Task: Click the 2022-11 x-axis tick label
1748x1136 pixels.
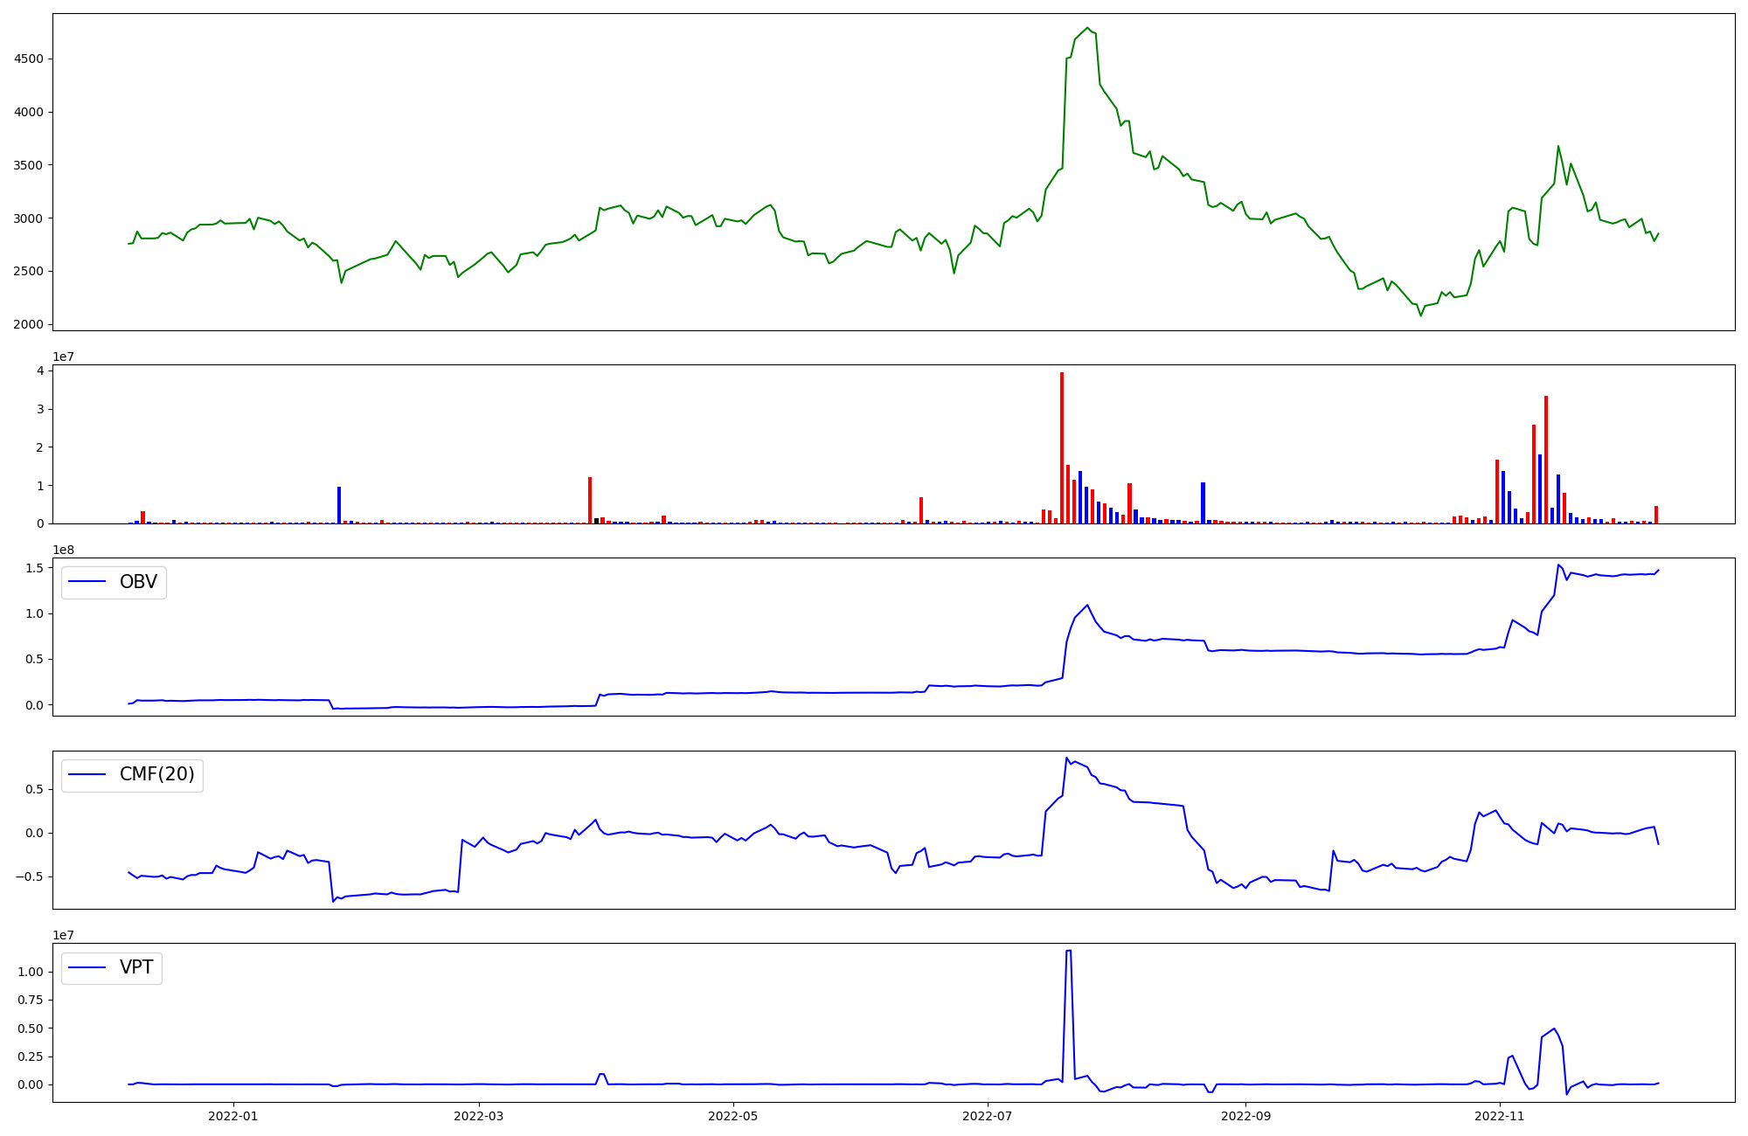Action: click(x=1499, y=1116)
